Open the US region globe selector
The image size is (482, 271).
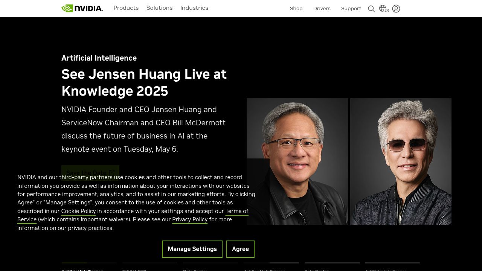tap(384, 9)
